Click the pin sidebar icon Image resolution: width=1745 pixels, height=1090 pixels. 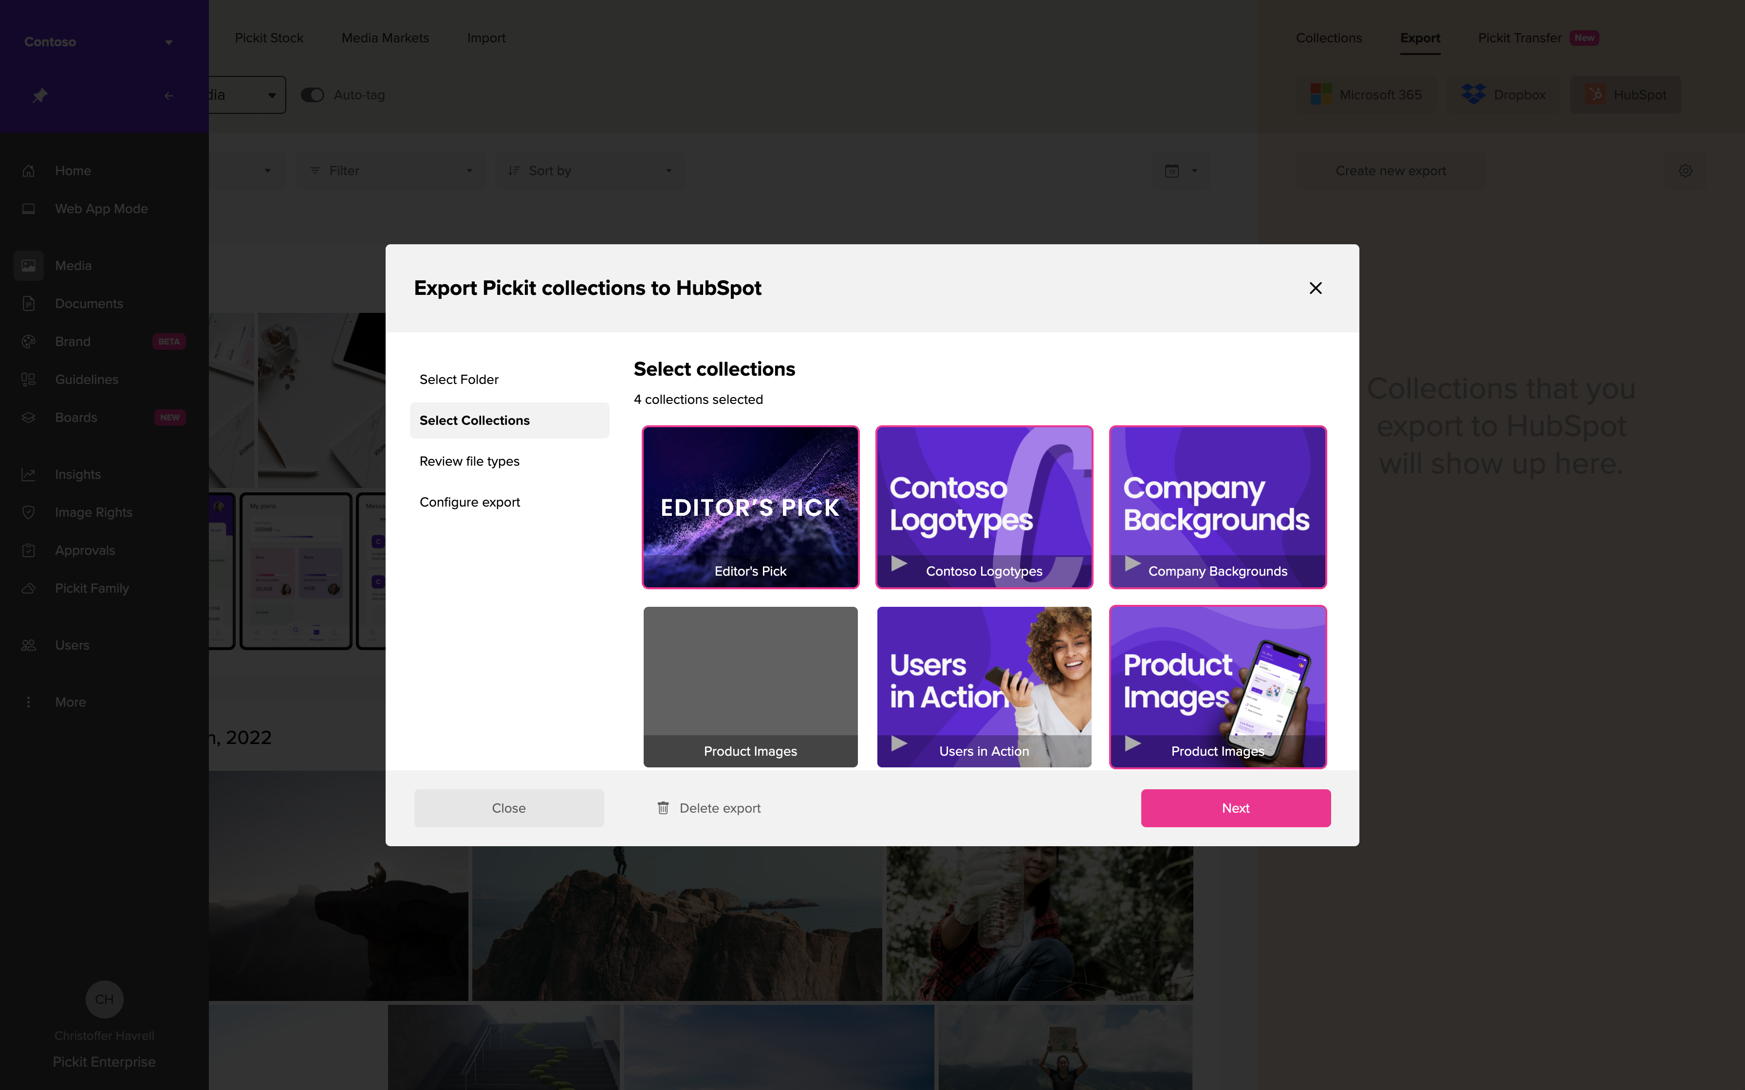point(39,95)
